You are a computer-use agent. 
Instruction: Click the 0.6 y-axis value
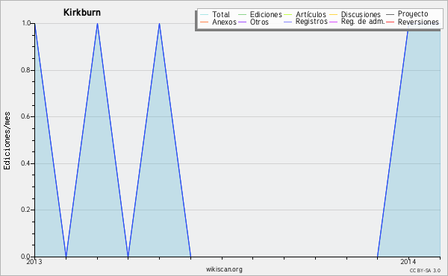25,116
